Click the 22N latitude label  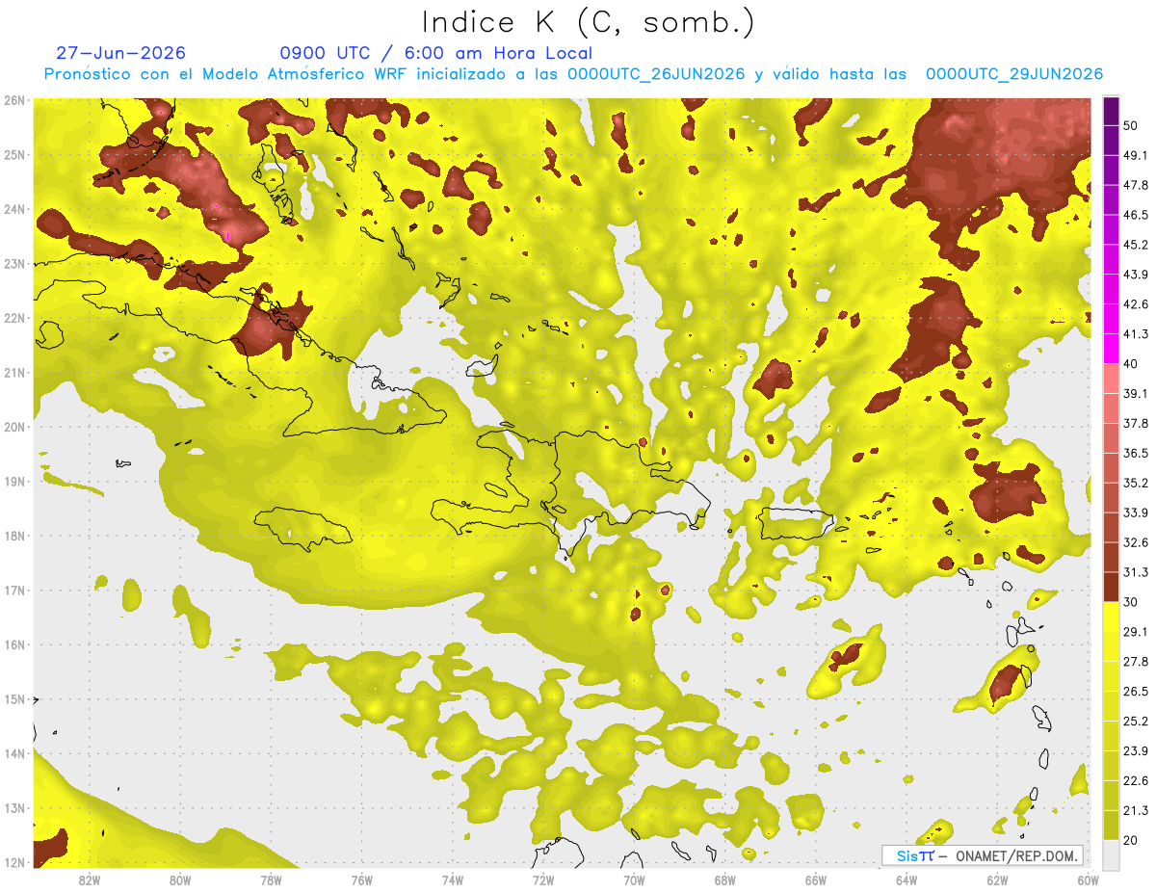click(x=14, y=318)
